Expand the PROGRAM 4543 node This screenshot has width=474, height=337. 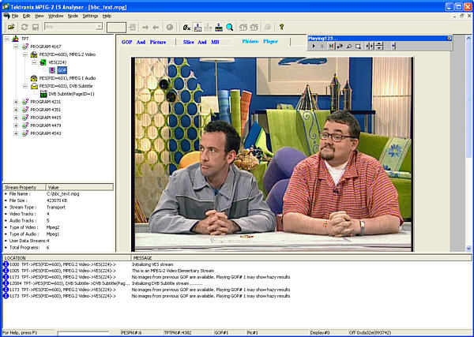pos(16,133)
